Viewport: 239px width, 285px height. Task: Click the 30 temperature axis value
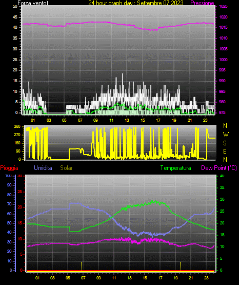coord(222,199)
